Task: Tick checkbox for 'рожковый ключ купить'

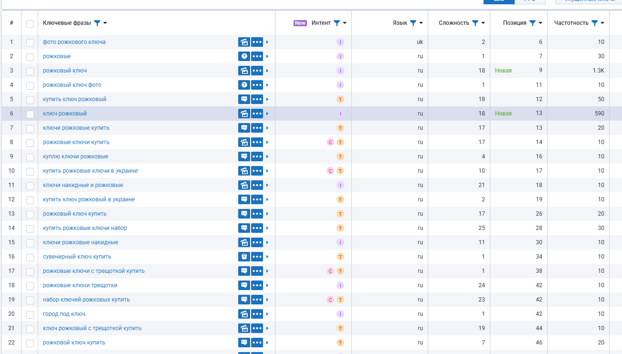Action: point(30,214)
